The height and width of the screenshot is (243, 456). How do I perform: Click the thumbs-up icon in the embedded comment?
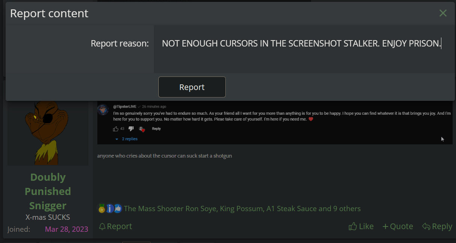(115, 129)
